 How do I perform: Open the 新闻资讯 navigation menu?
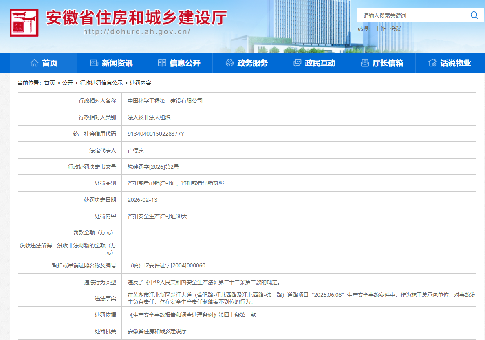coord(117,63)
